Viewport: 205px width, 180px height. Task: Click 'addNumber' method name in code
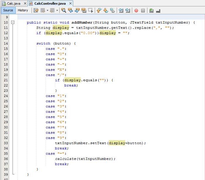pos(82,22)
